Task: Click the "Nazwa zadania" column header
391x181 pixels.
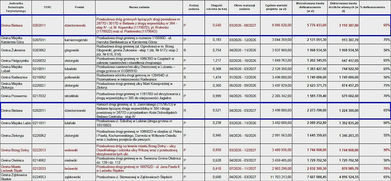Action: click(x=139, y=7)
